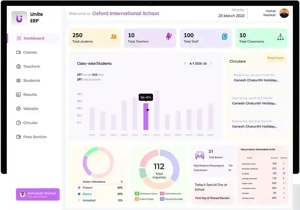The image size is (300, 210).
Task: Click the tallest bar in class chart
Action: 157,110
